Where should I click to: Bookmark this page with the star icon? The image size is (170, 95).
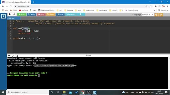151,6
